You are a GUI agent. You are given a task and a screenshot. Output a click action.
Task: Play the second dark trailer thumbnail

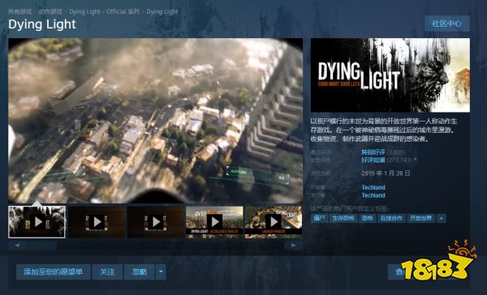[x=97, y=222]
